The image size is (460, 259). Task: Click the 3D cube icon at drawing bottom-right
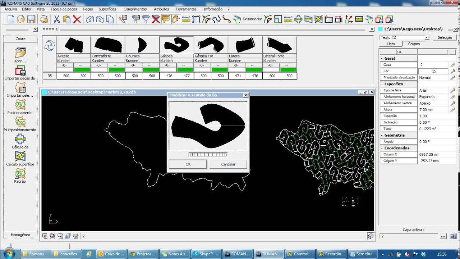coord(371,236)
